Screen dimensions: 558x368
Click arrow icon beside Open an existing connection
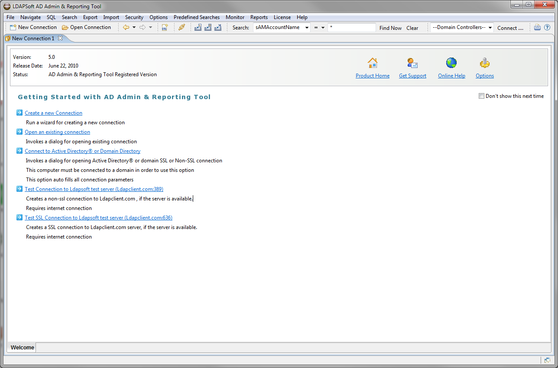[19, 132]
